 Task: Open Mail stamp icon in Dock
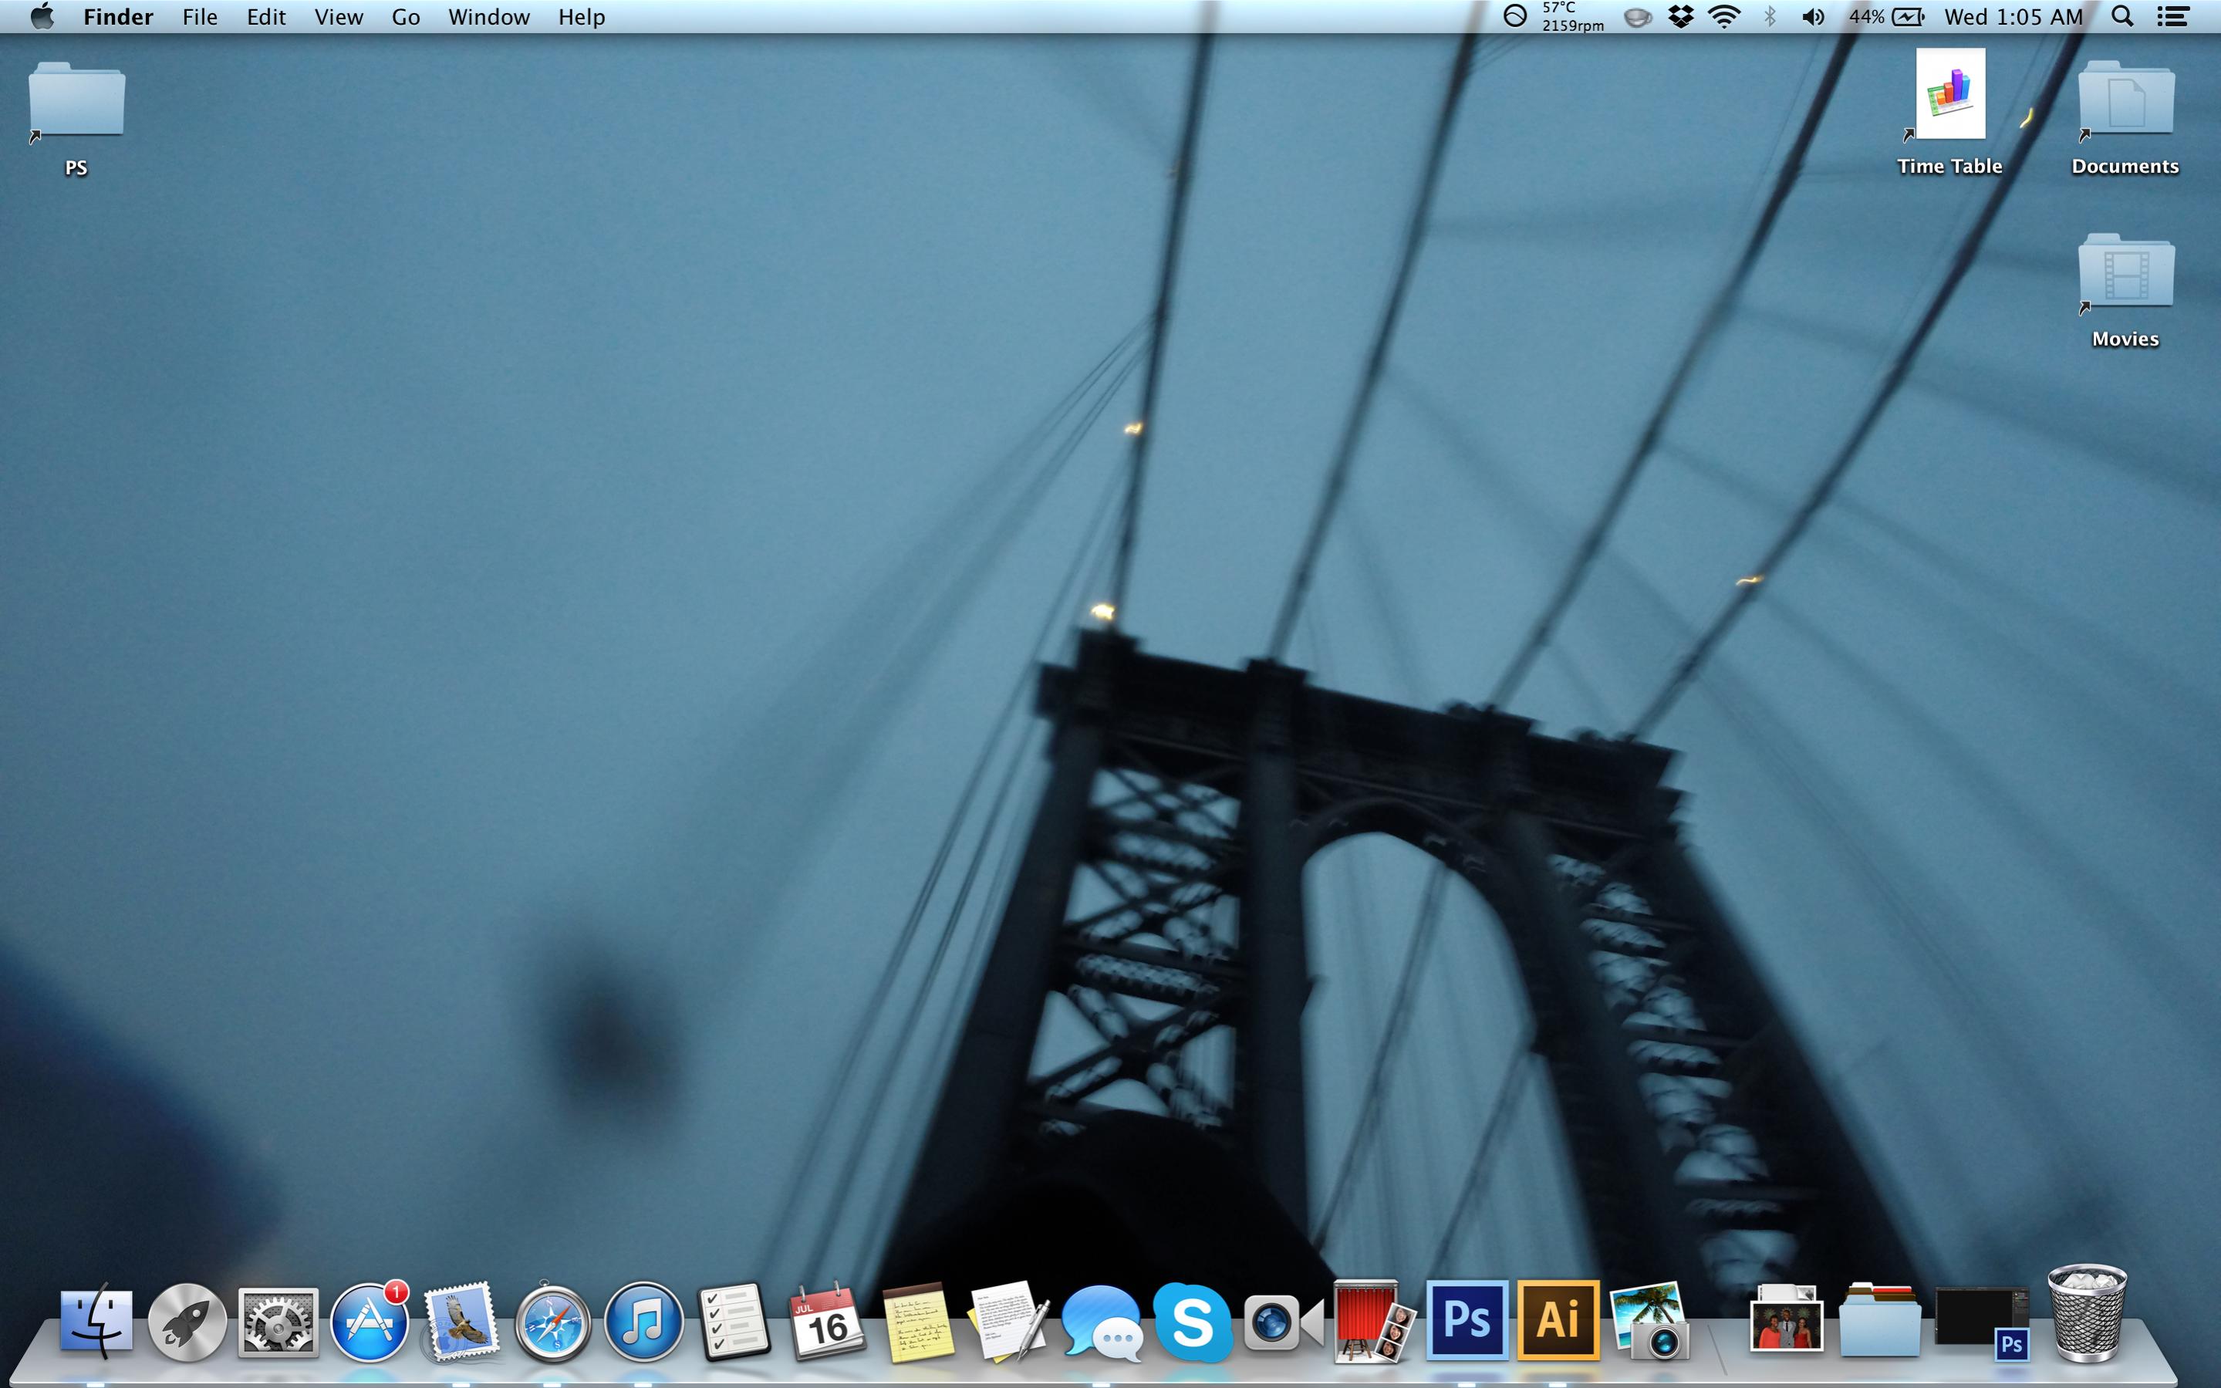point(461,1320)
